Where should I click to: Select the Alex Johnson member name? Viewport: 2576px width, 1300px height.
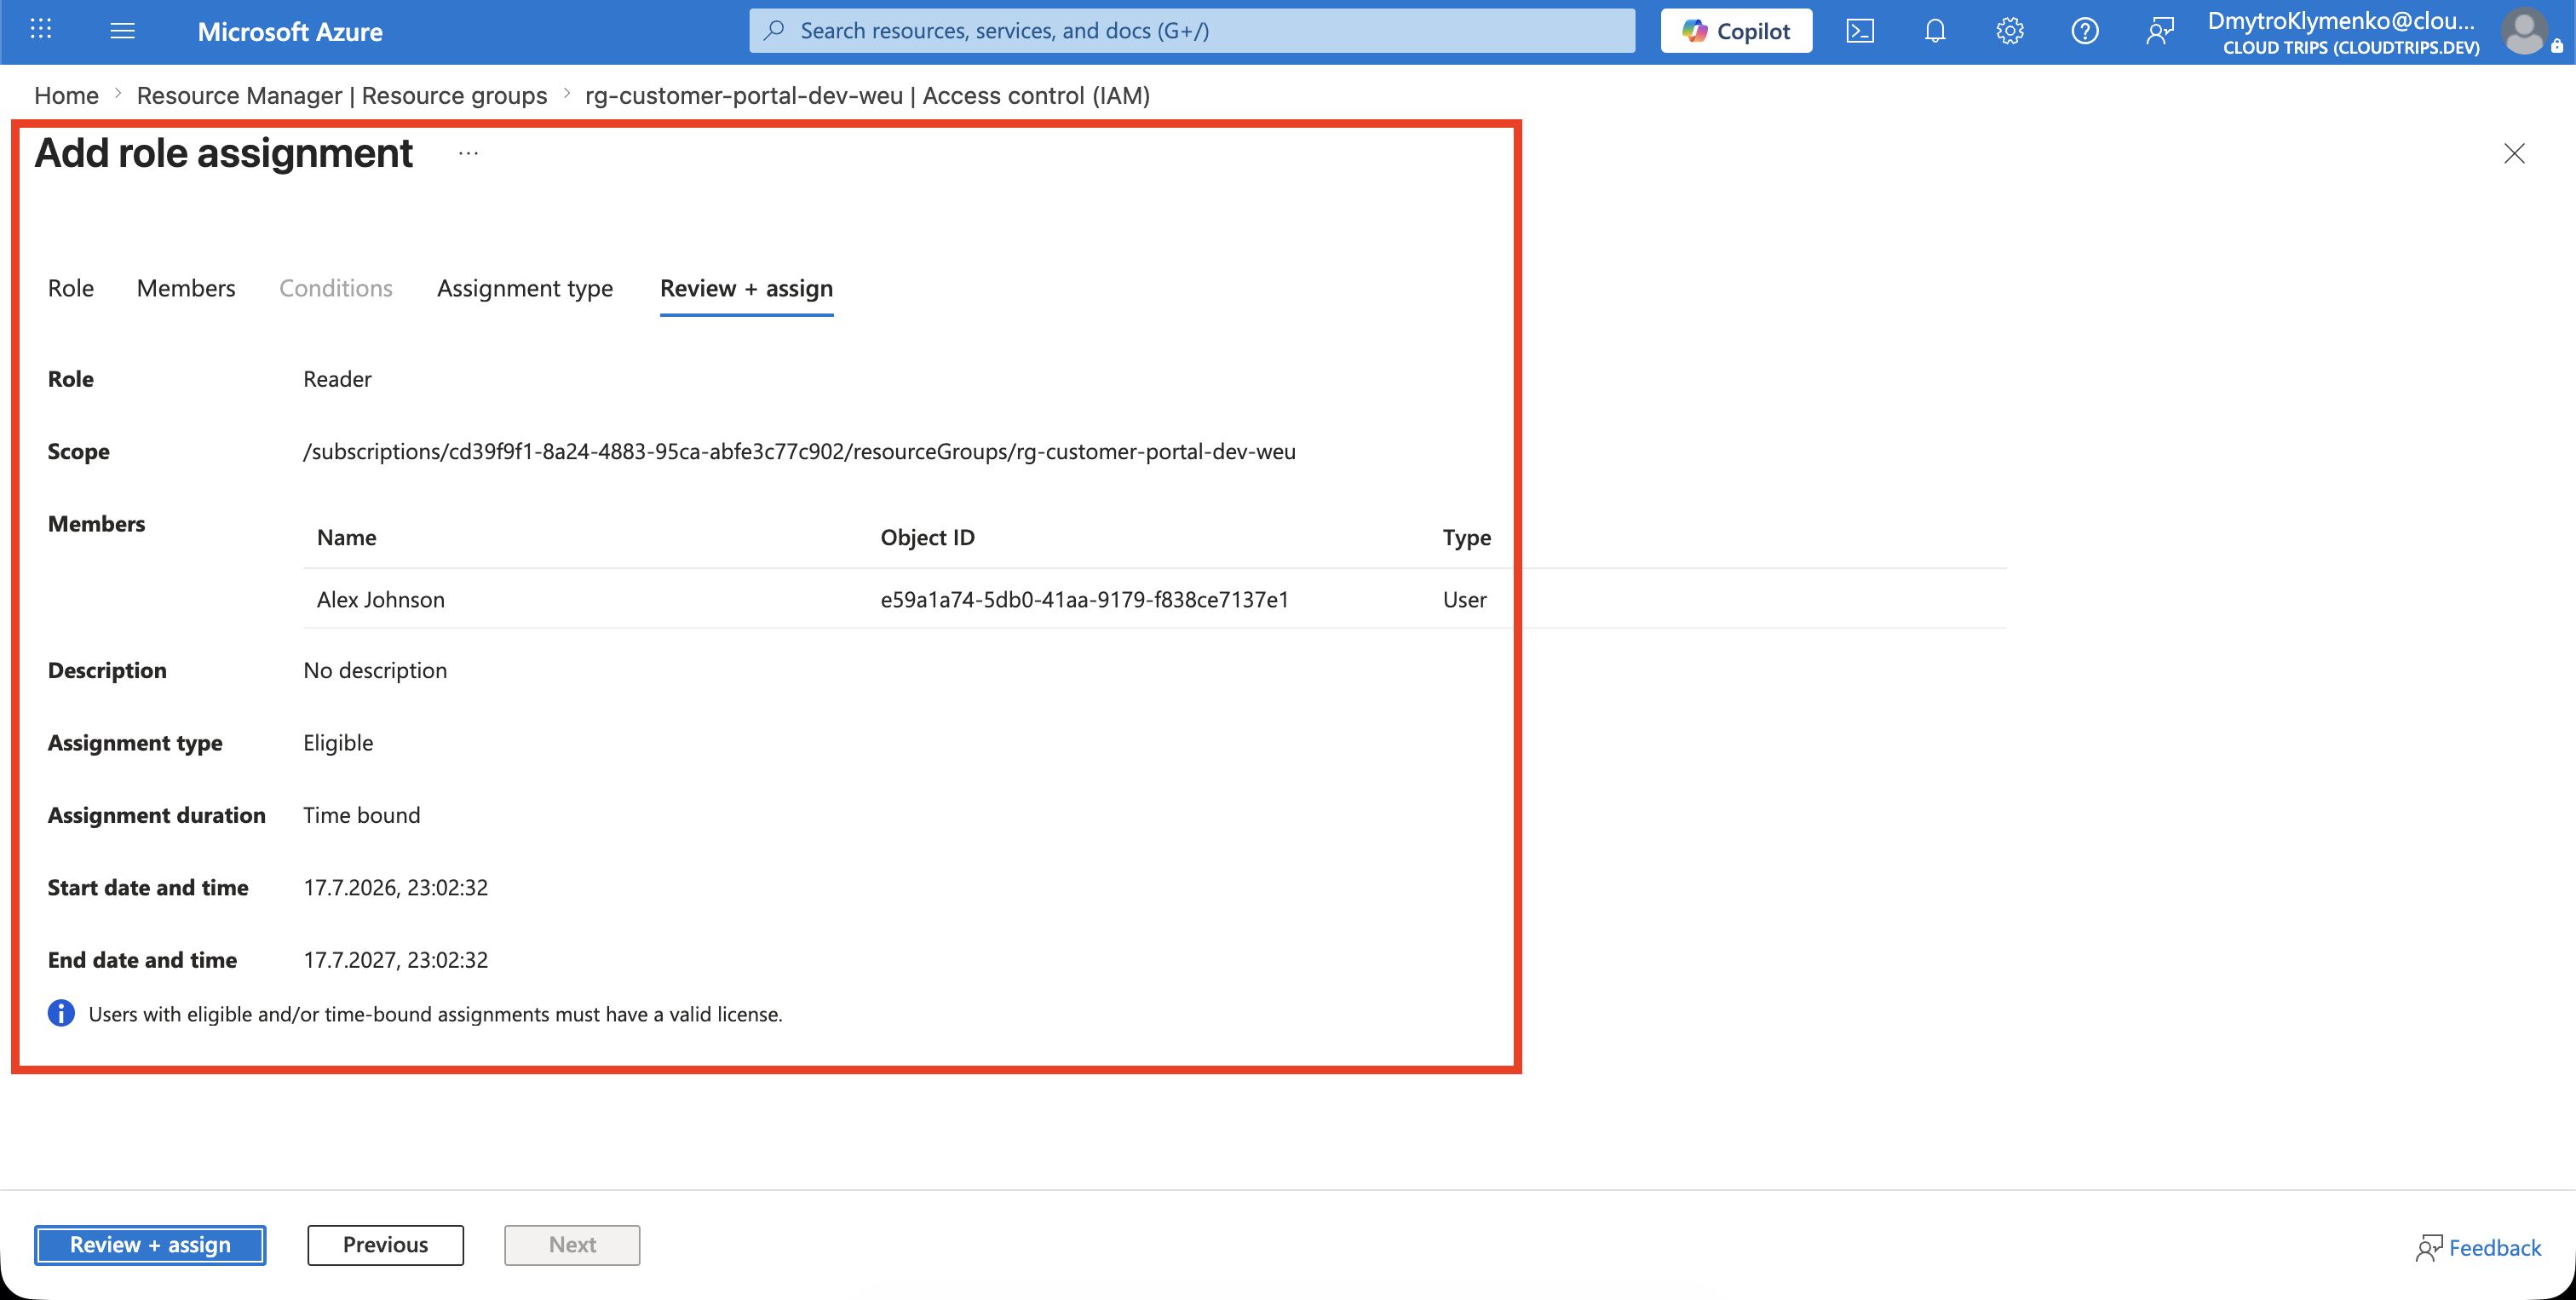point(380,599)
